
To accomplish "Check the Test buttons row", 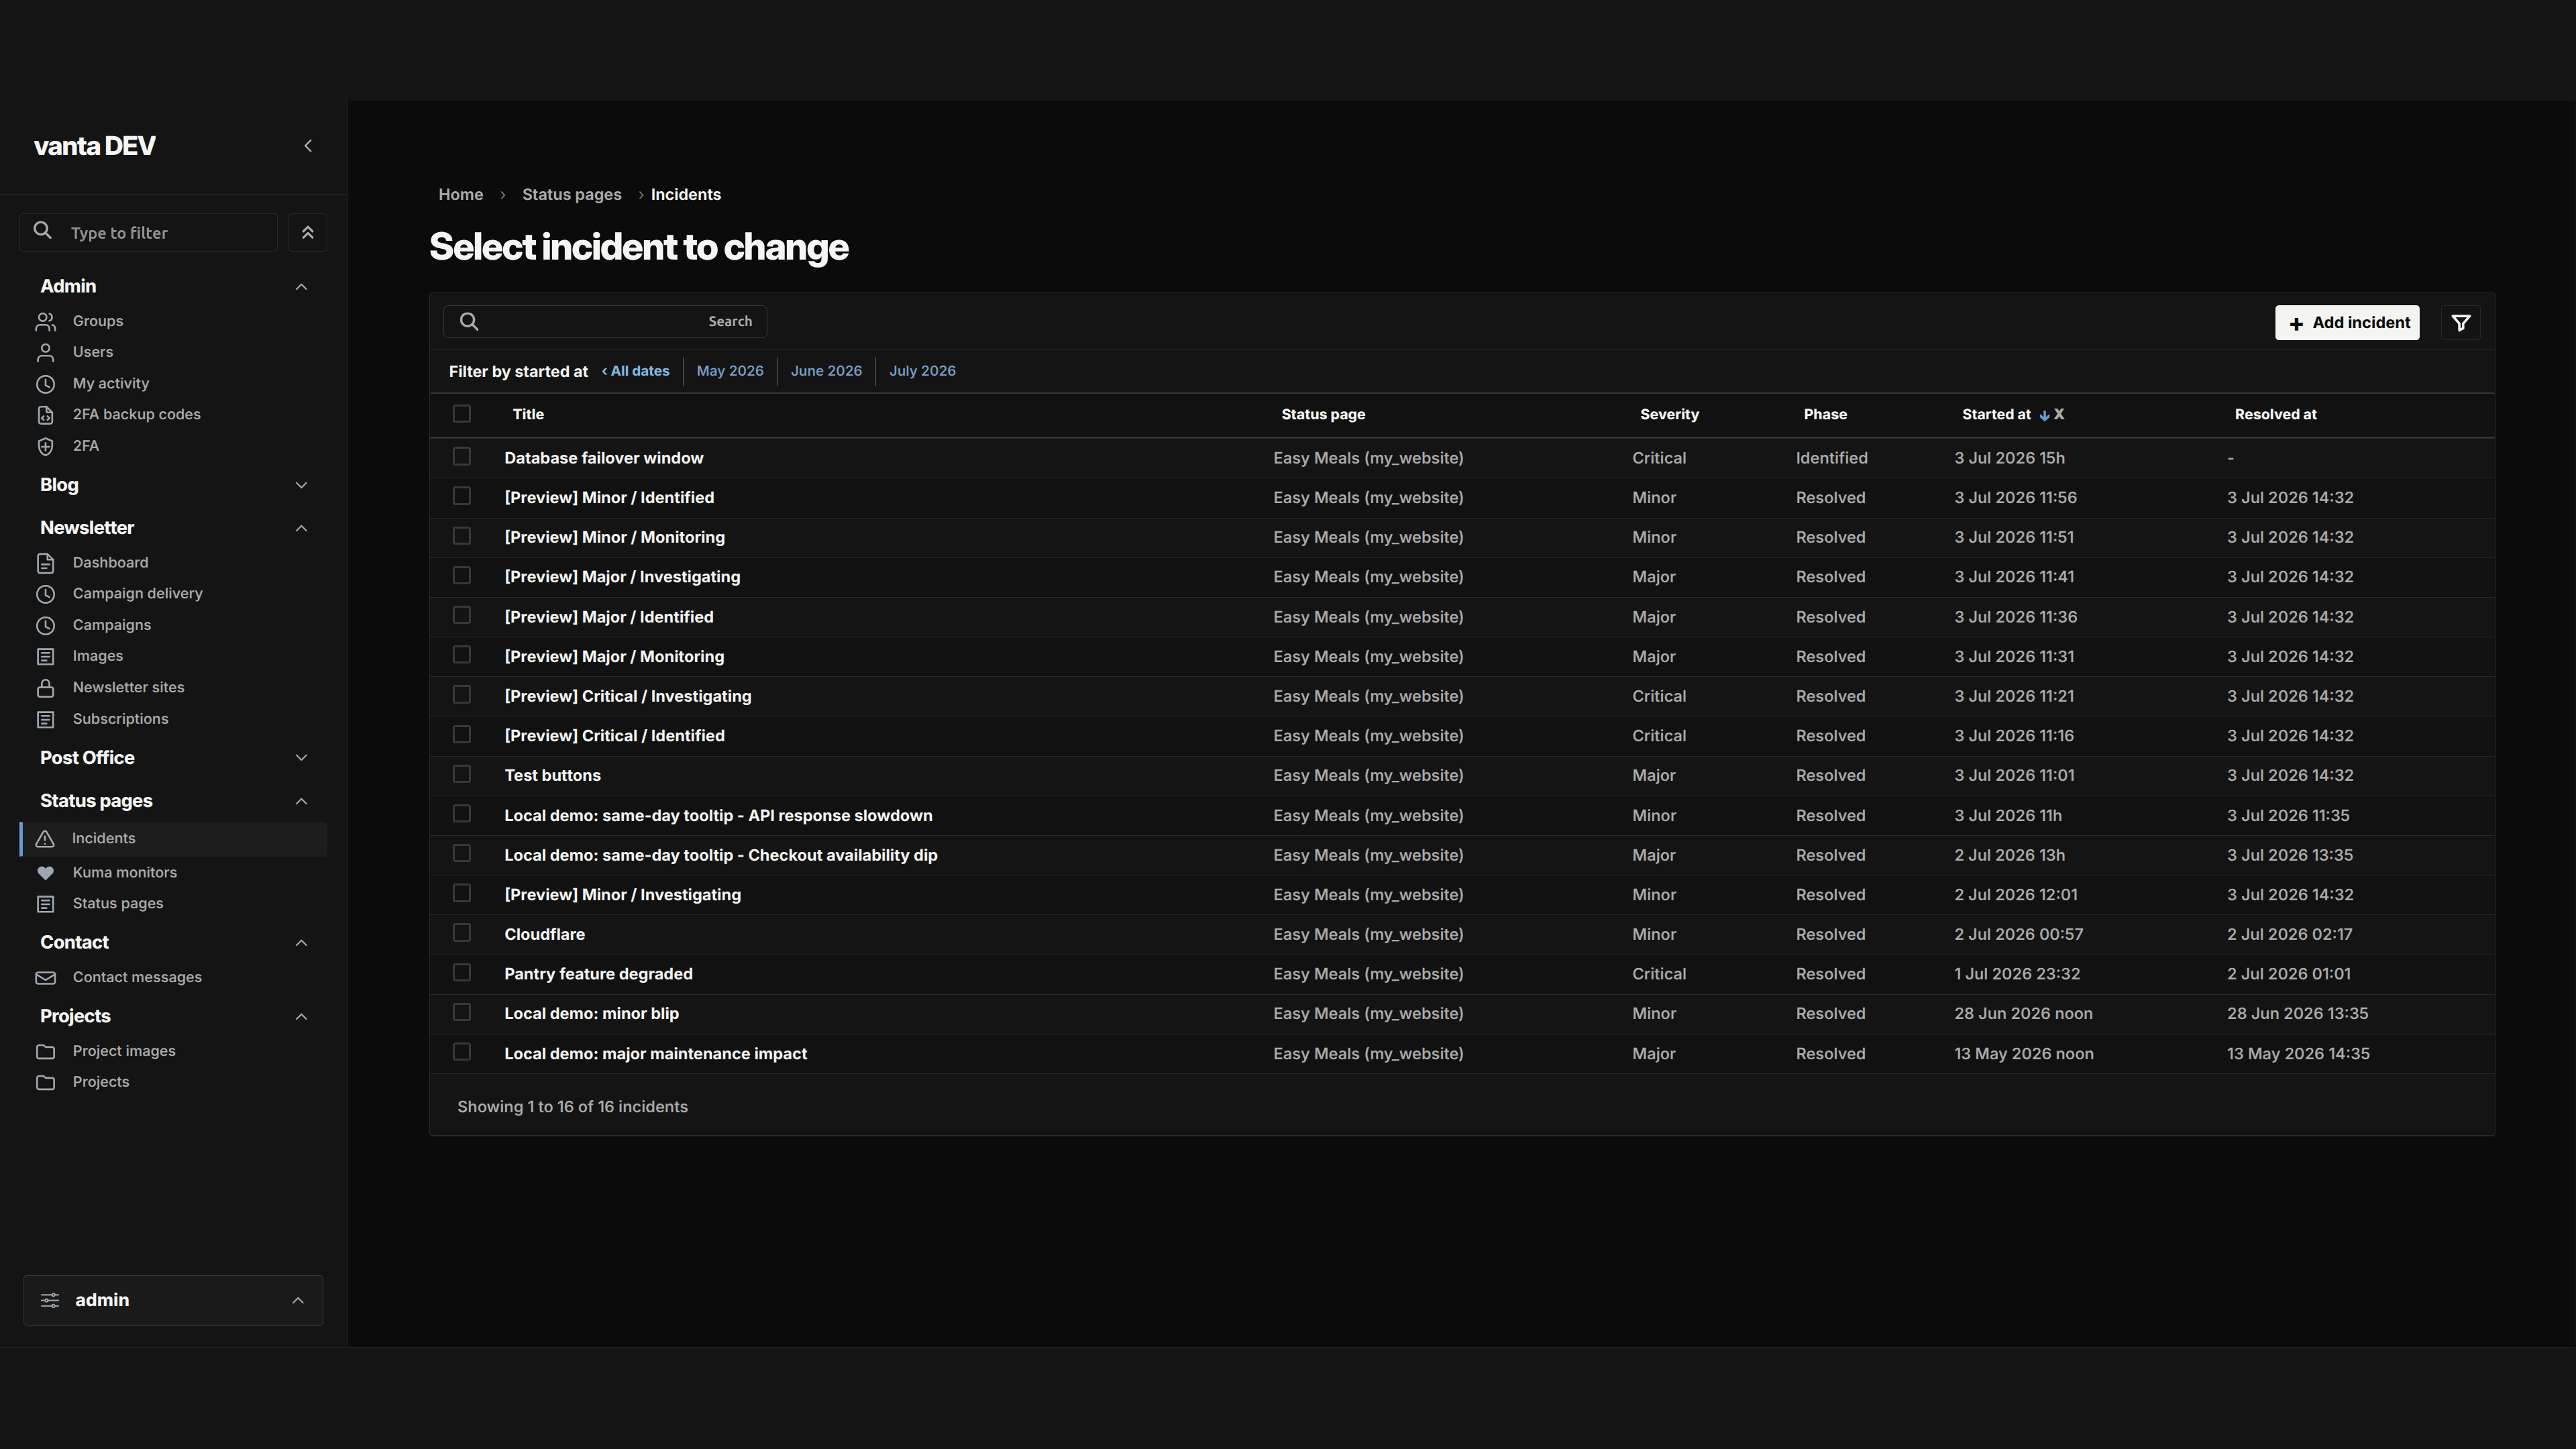I will 462,774.
